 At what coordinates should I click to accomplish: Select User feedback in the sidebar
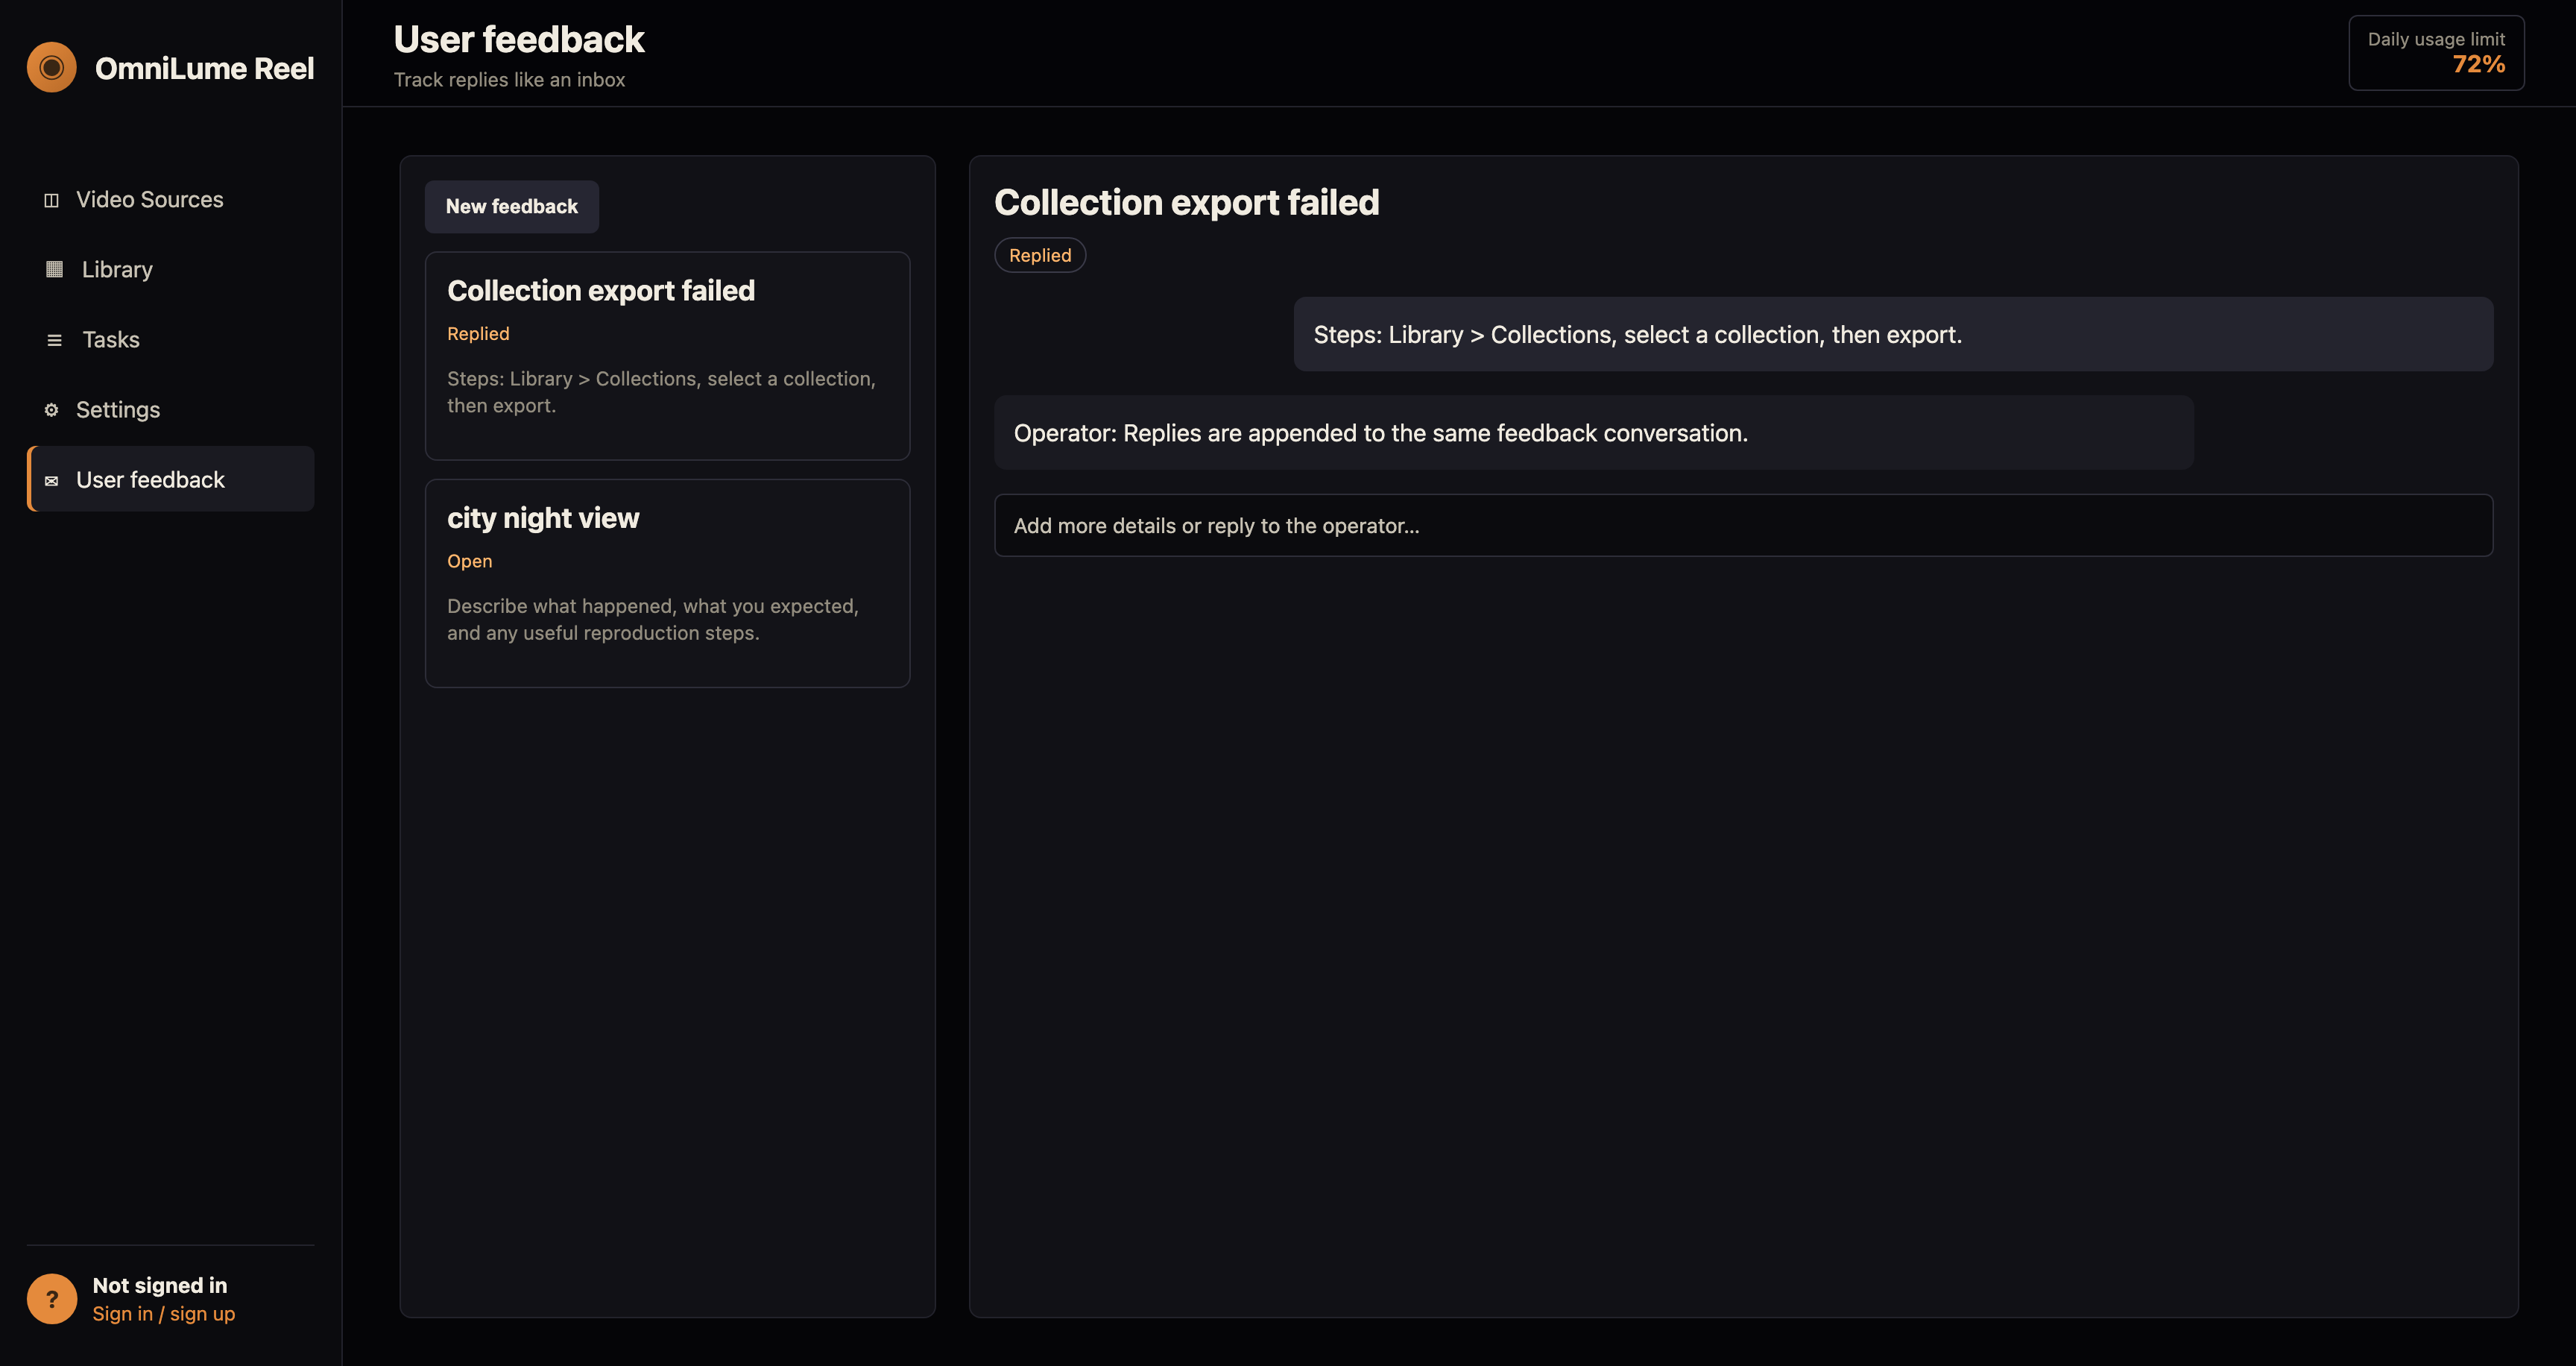[x=171, y=479]
